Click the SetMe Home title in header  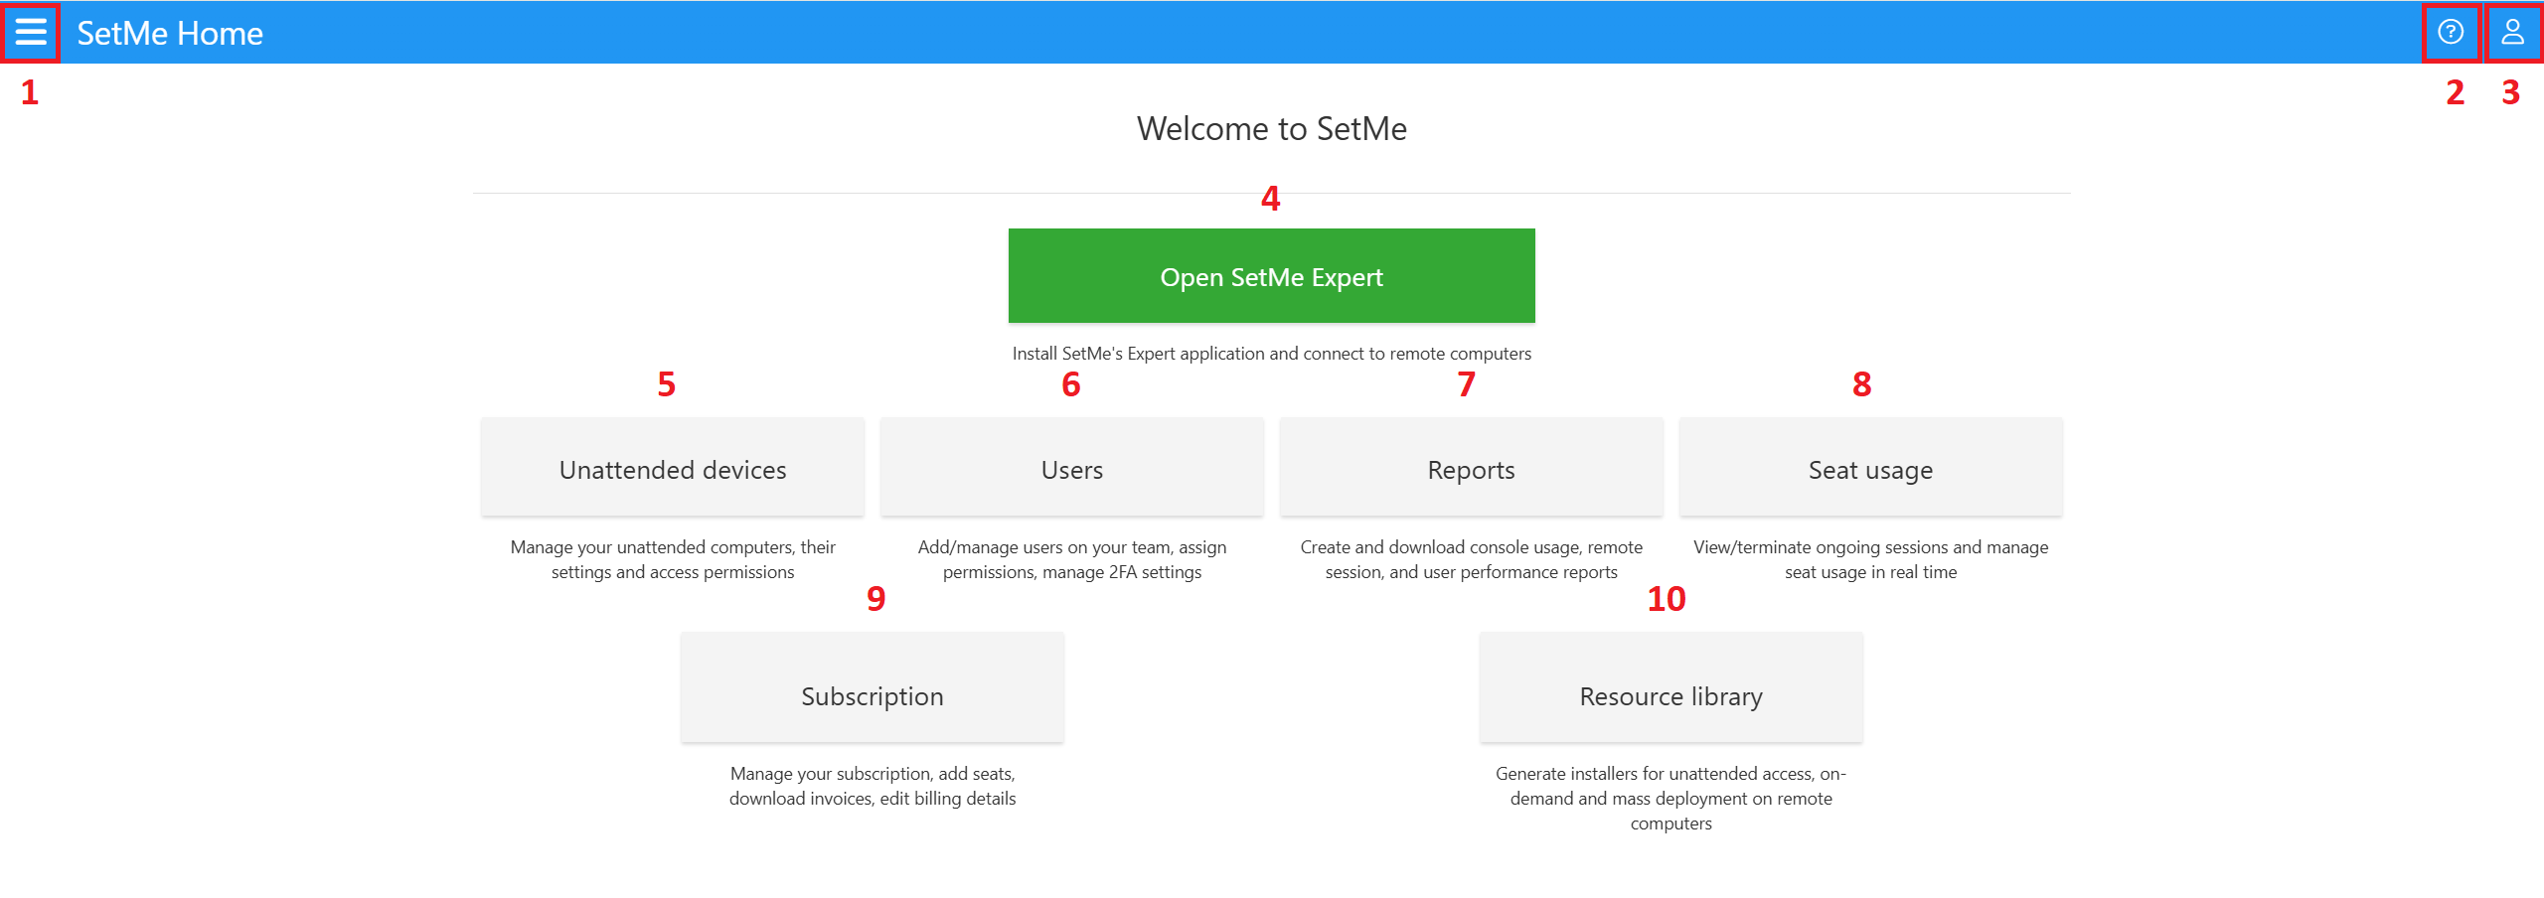(x=170, y=34)
